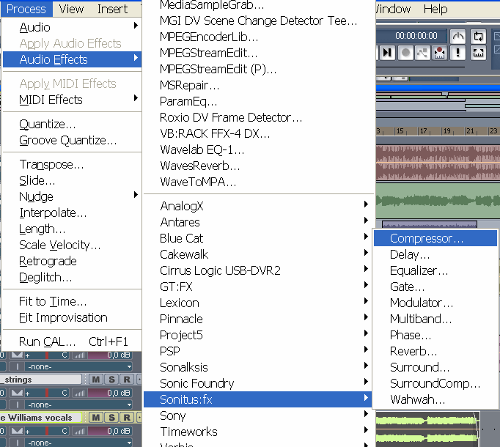Expand the Sonic Foundry submenu
This screenshot has height=447, width=500.
[257, 383]
